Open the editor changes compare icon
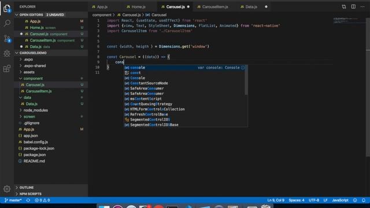The image size is (370, 208). (x=344, y=7)
